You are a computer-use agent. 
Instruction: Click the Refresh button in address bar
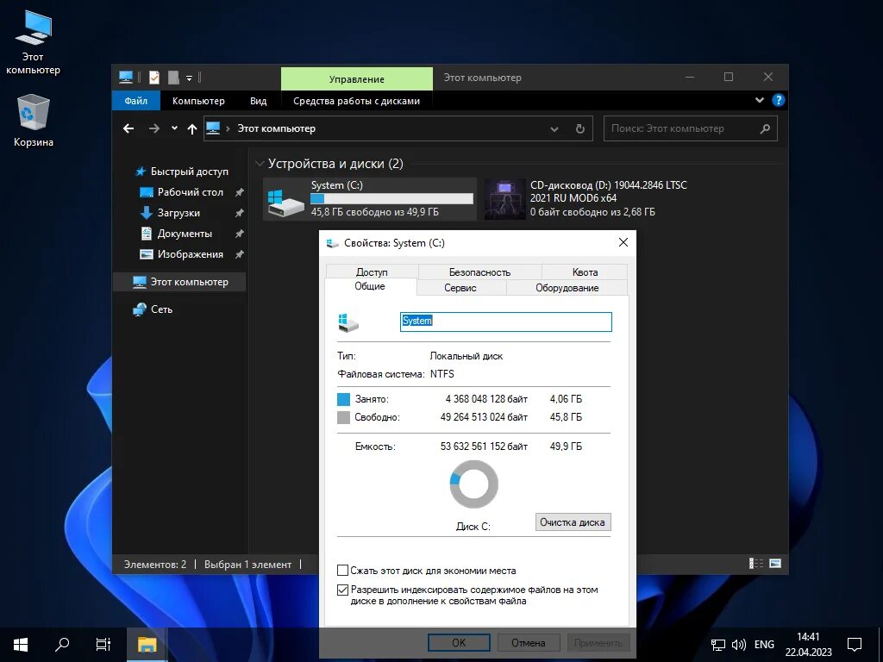click(580, 129)
